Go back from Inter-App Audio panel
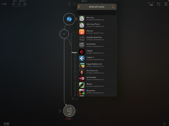The width and height of the screenshot is (169, 126). coord(79,7)
